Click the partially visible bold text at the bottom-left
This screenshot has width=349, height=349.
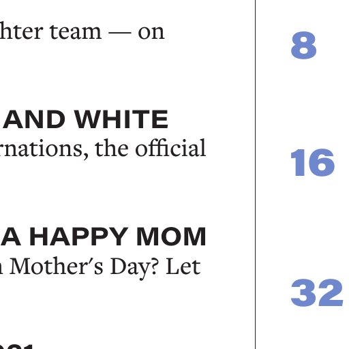coord(16,347)
